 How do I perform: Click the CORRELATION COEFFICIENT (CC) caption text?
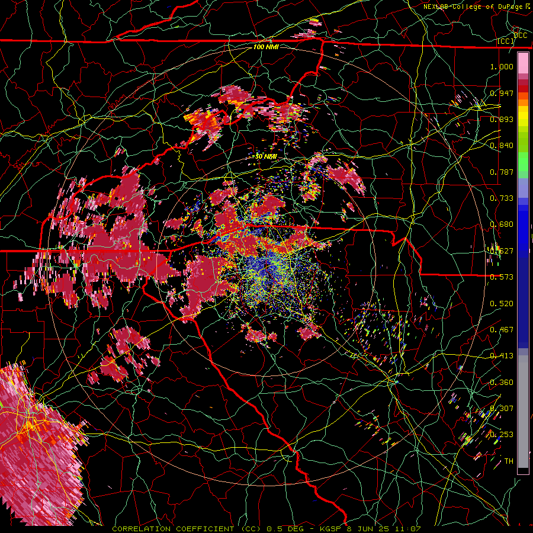(187, 529)
